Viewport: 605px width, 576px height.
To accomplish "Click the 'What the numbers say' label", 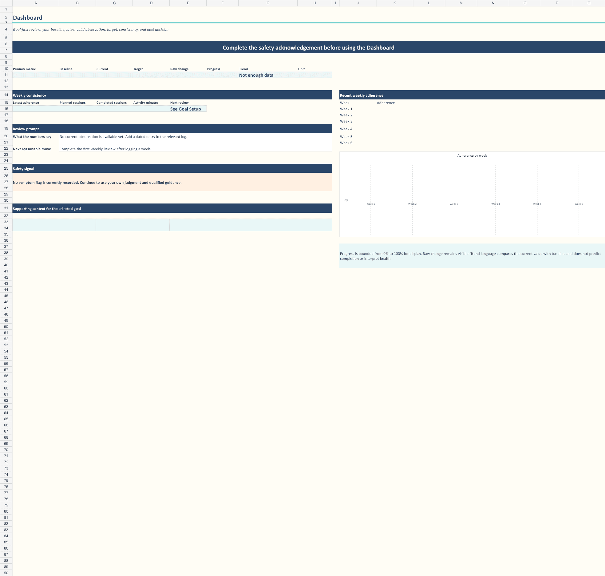I will [x=32, y=137].
